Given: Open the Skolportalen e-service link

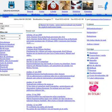Looking at the screenshot, I should (92, 32).
